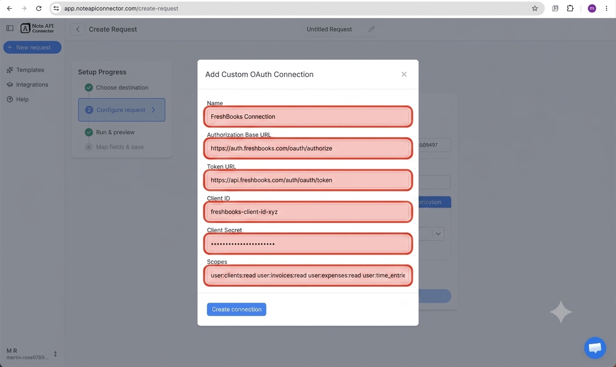Screen dimensions: 616x367
Task: Click the browser forward arrow
Action: 24,8
